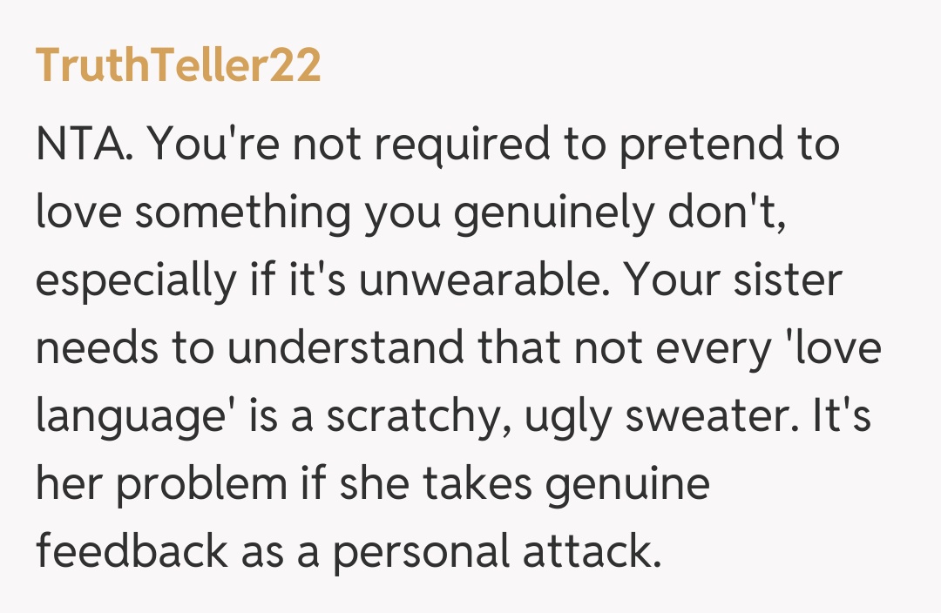The height and width of the screenshot is (613, 941).
Task: Open the TruthTeller22 user profile
Action: pyautogui.click(x=178, y=66)
